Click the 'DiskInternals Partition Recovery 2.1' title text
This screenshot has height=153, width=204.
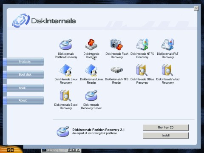(x=98, y=130)
